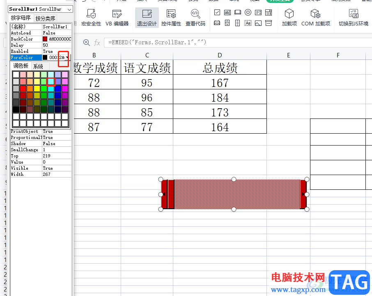Click the red scroll bar's left arrow
The image size is (372, 296).
click(x=164, y=194)
